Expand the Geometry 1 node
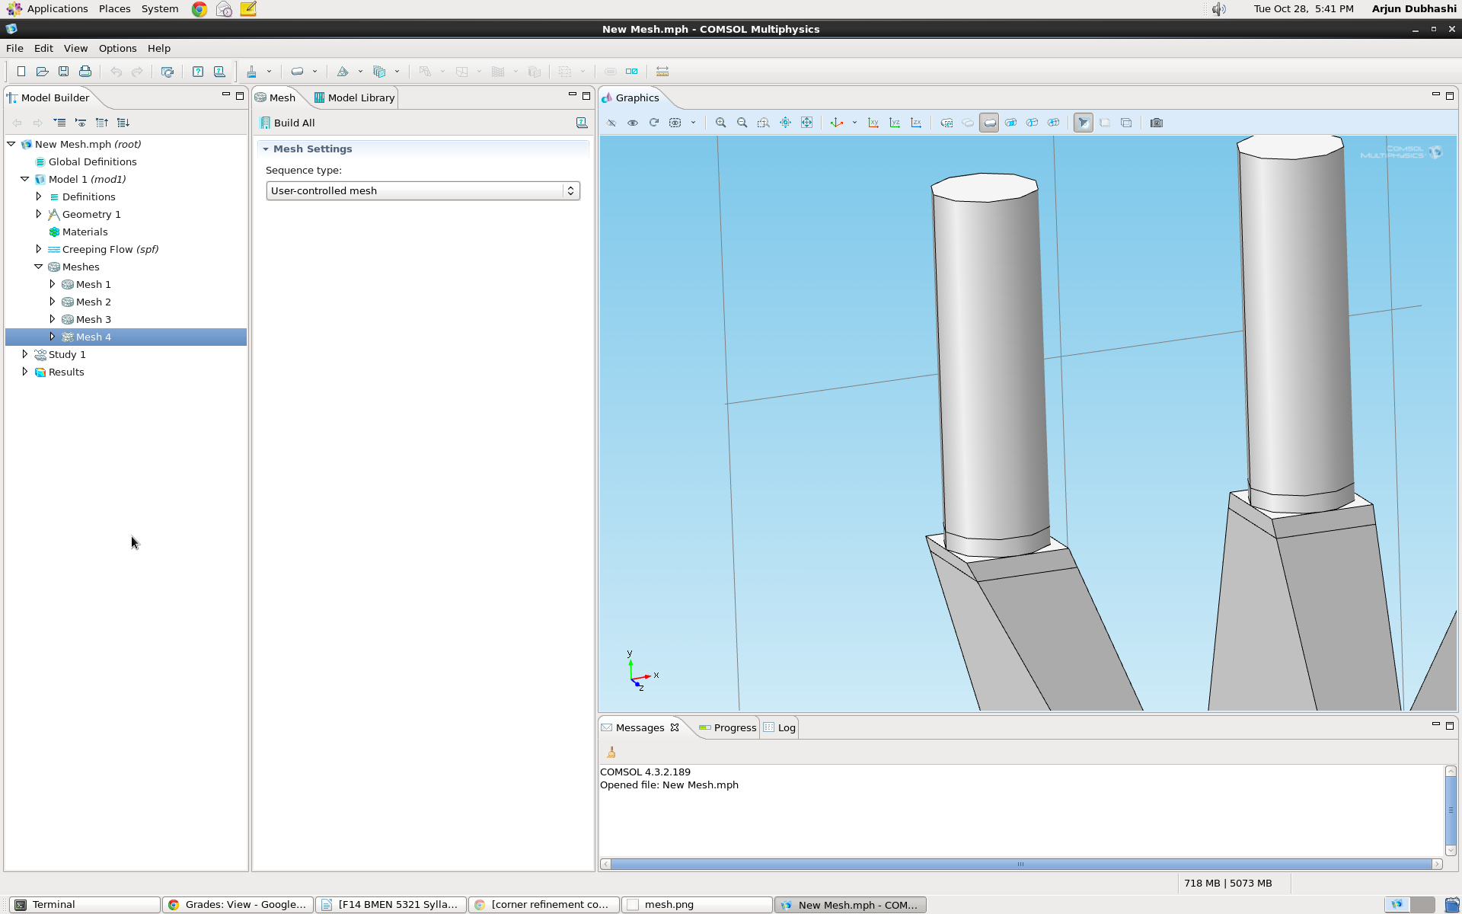 (x=39, y=214)
